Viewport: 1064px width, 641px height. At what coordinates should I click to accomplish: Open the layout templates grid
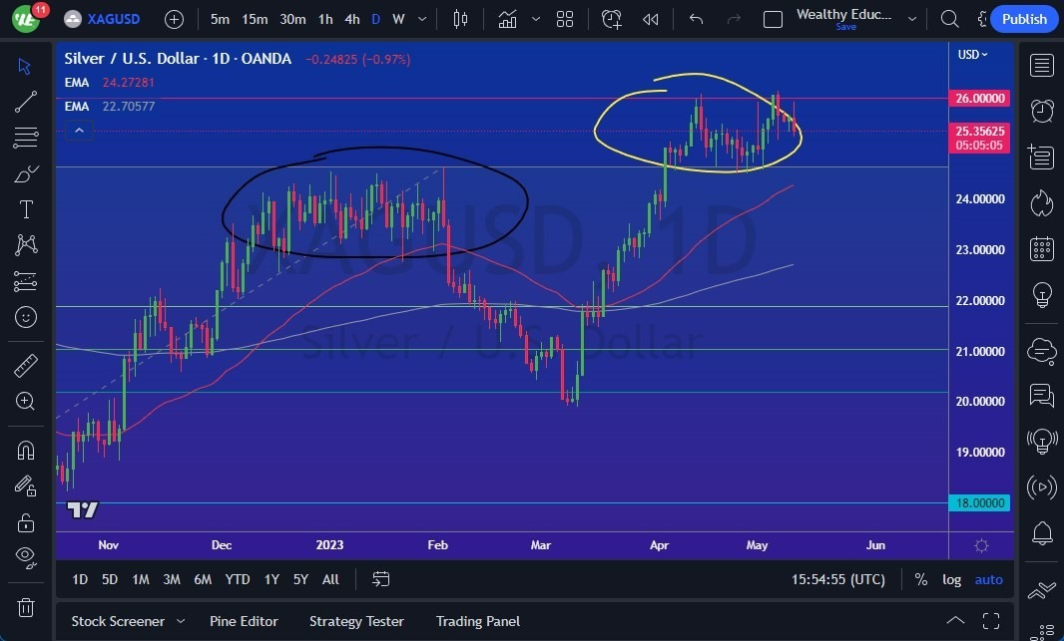click(565, 19)
